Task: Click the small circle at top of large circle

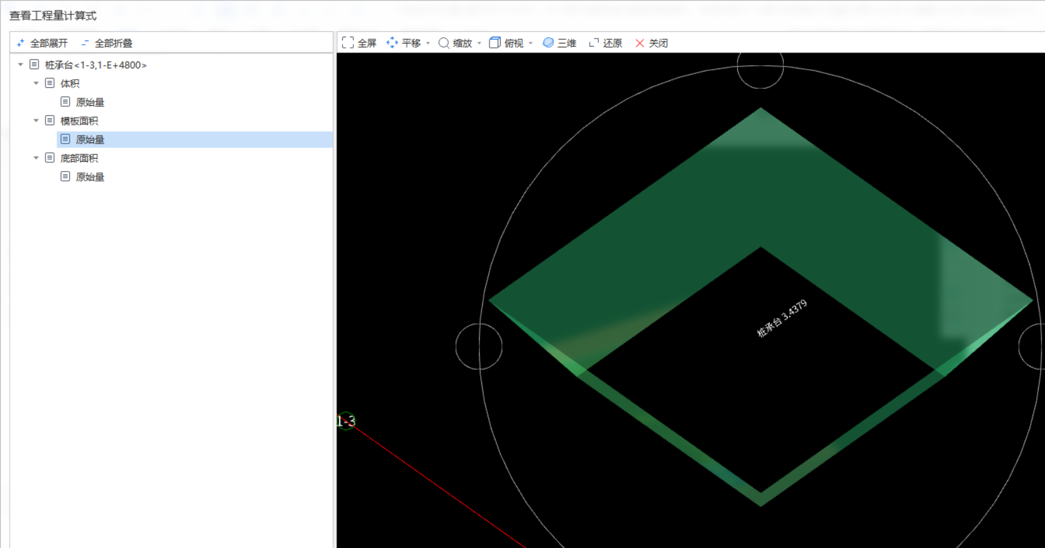Action: click(x=760, y=65)
